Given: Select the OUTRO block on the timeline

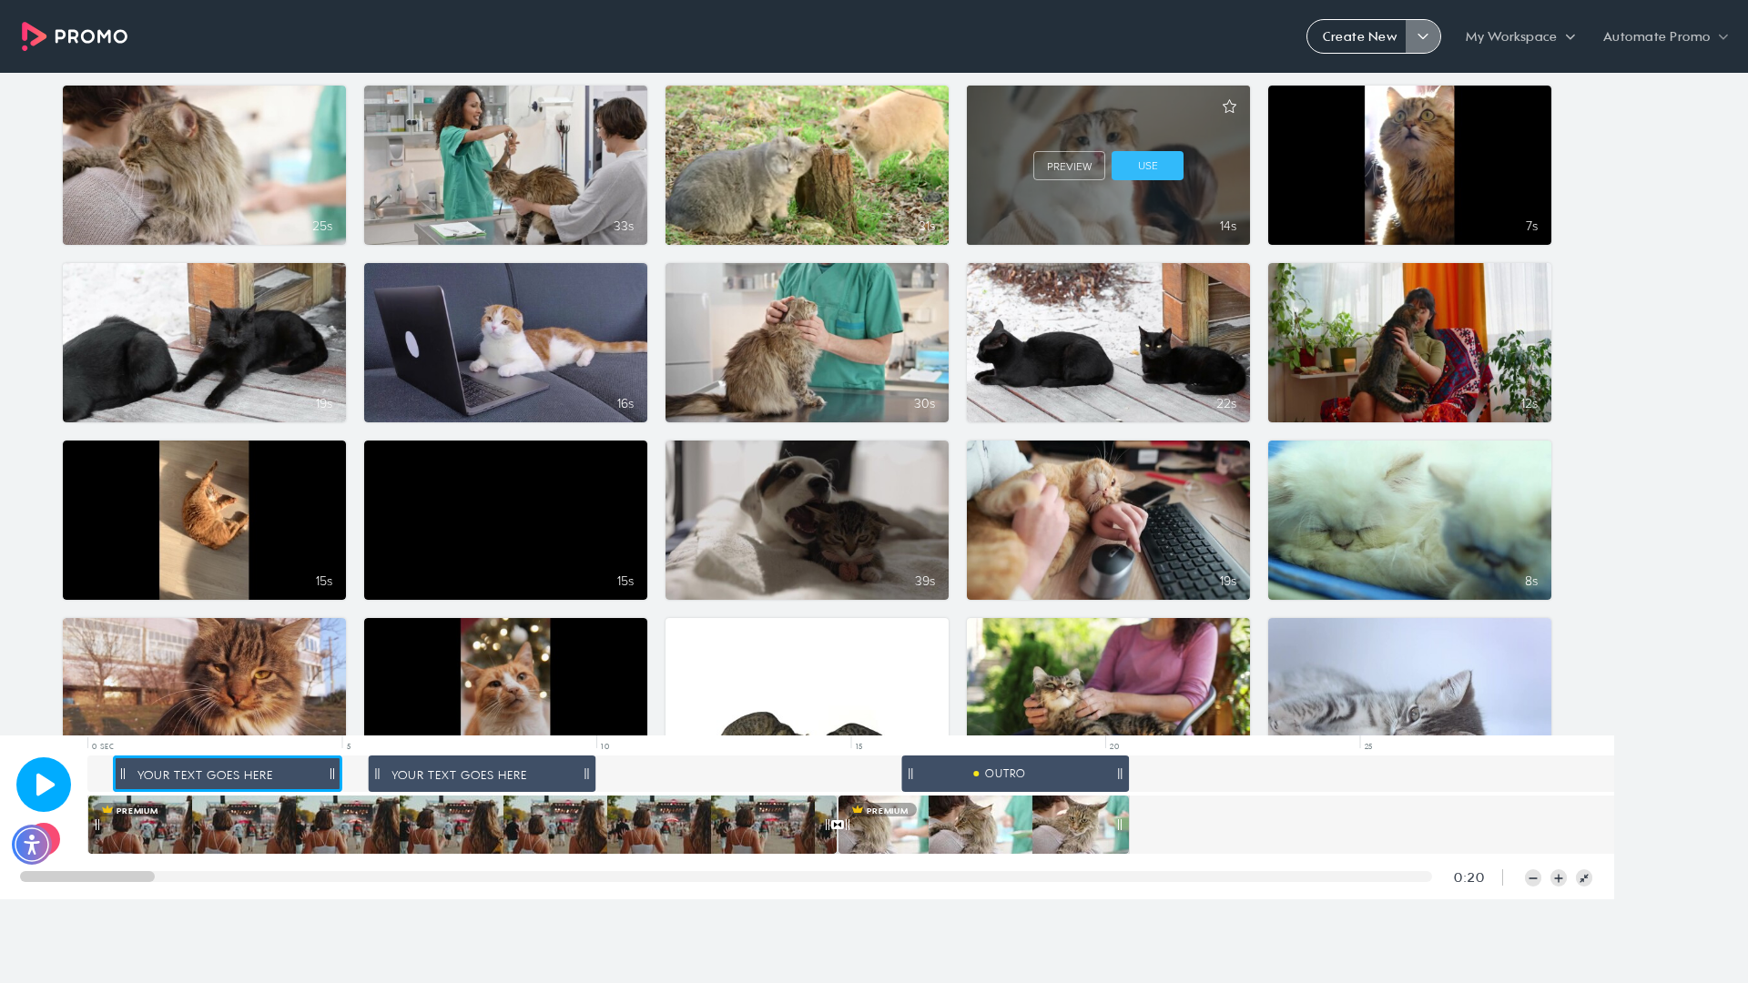Looking at the screenshot, I should pyautogui.click(x=1015, y=774).
